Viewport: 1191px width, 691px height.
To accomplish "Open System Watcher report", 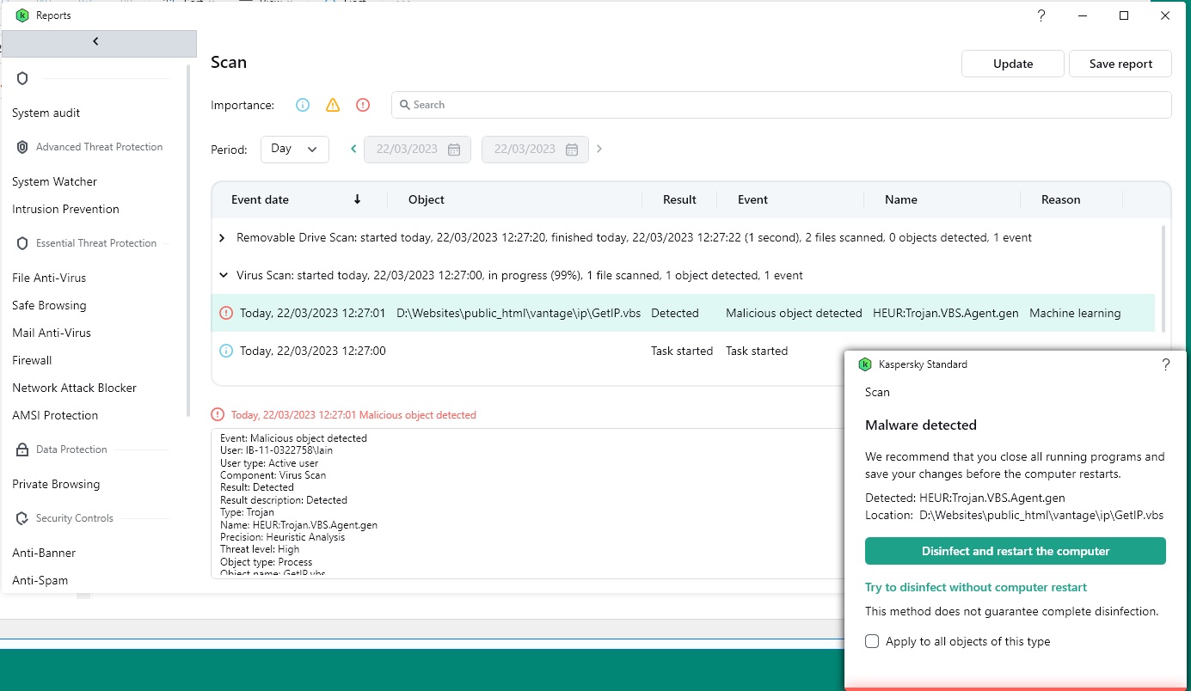I will click(55, 181).
